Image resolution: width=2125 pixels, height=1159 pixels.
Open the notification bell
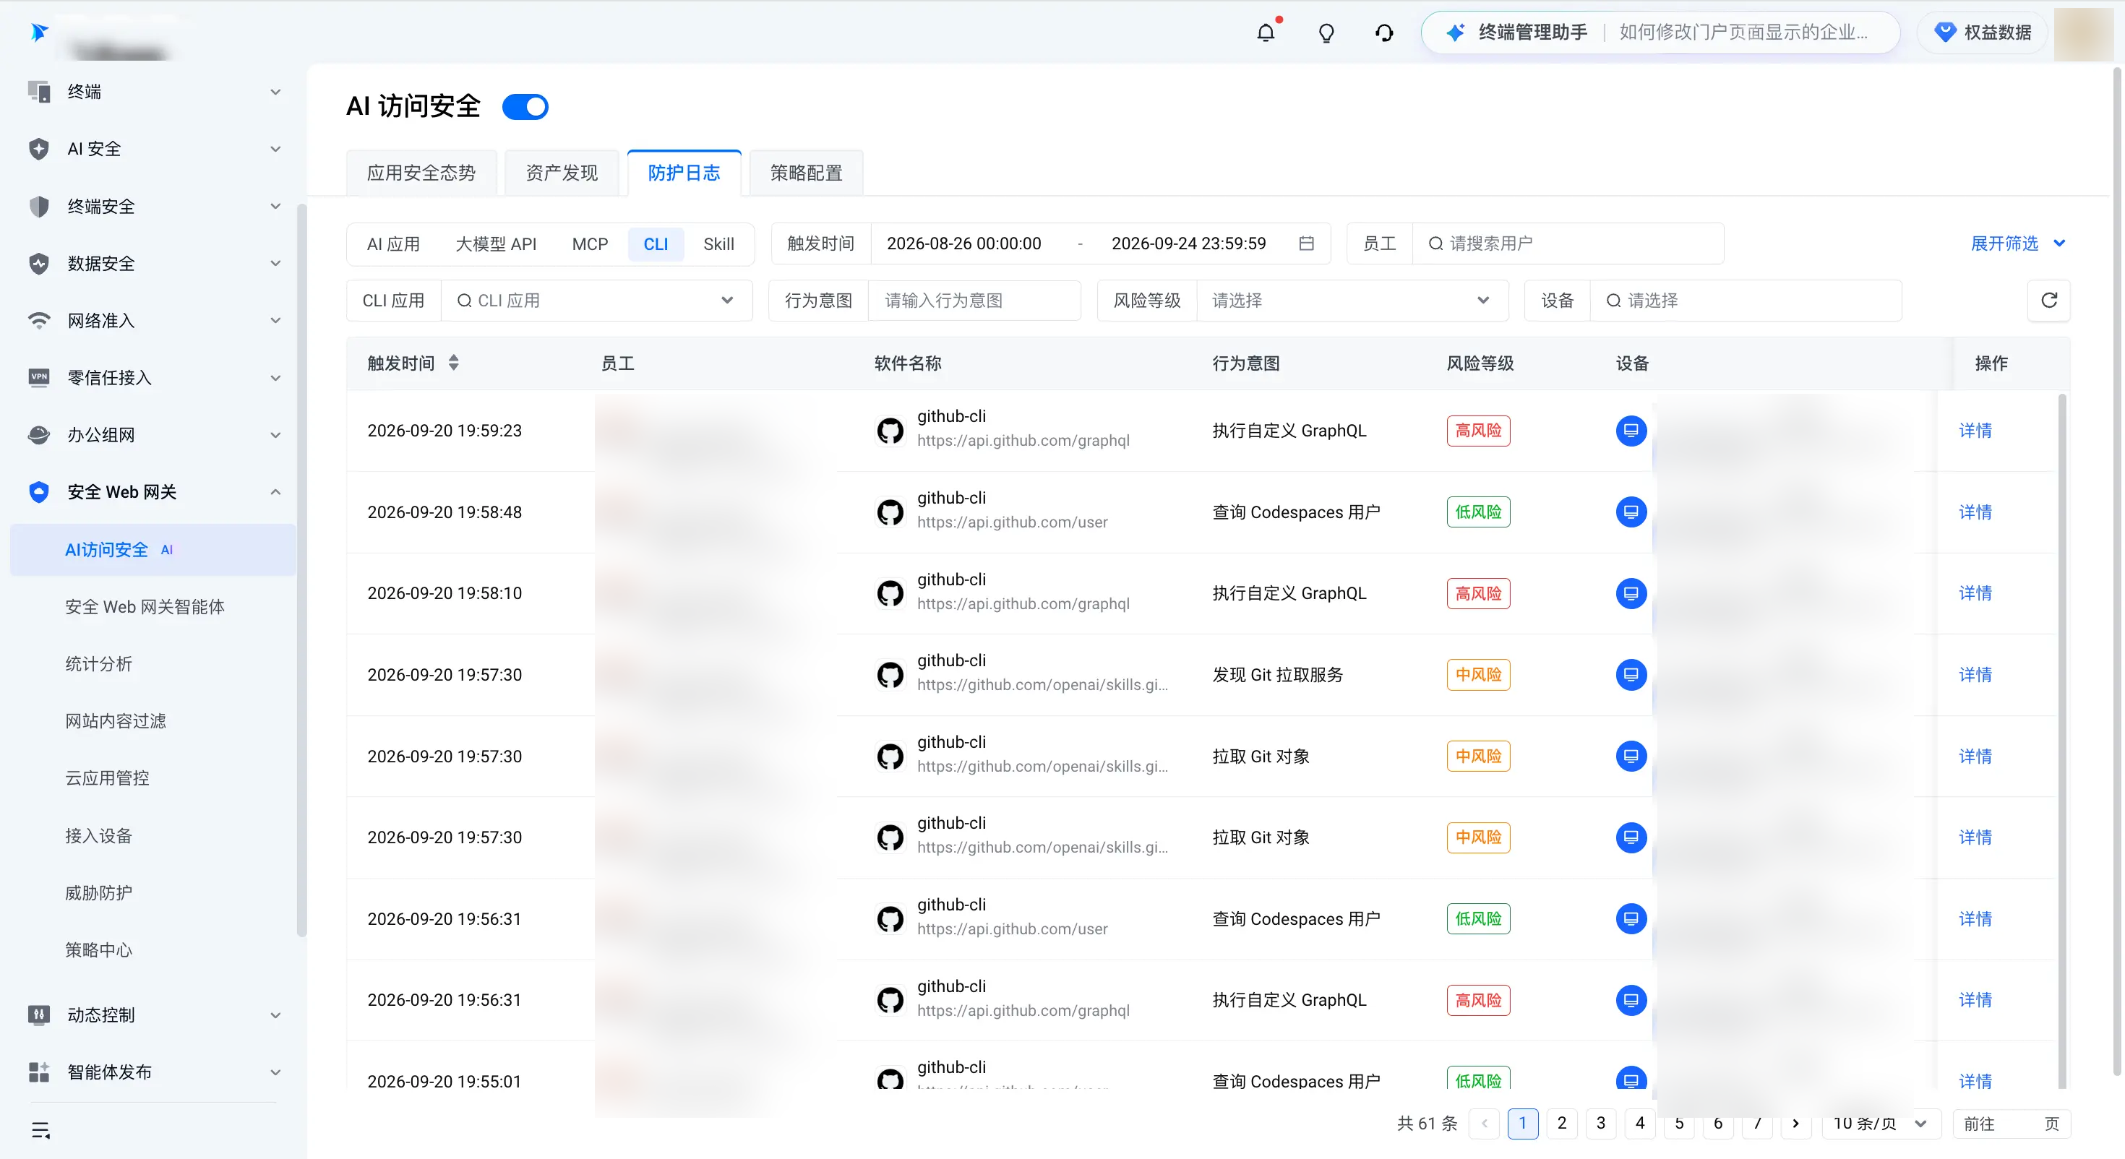[1266, 33]
